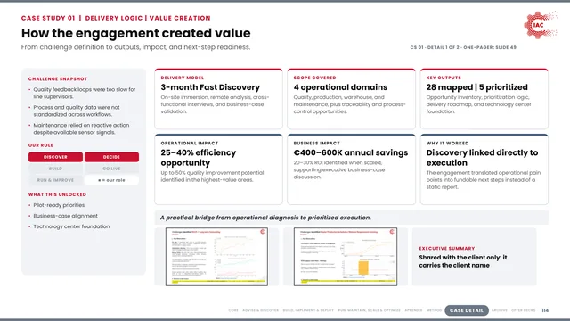Click the EXECUTIVE SUMMARY note card

click(x=474, y=257)
